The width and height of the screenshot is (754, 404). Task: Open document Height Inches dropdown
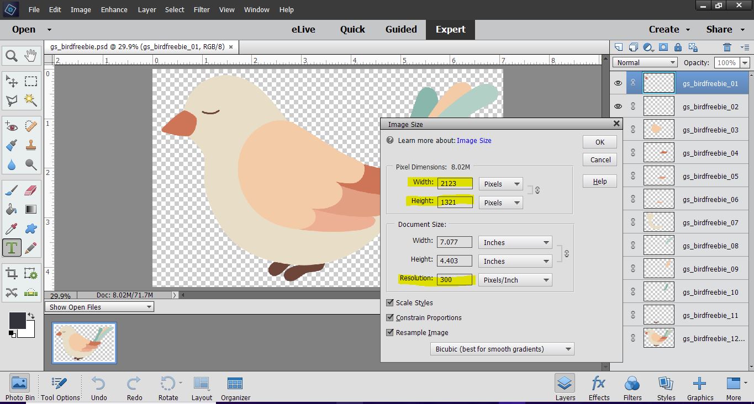coord(515,261)
